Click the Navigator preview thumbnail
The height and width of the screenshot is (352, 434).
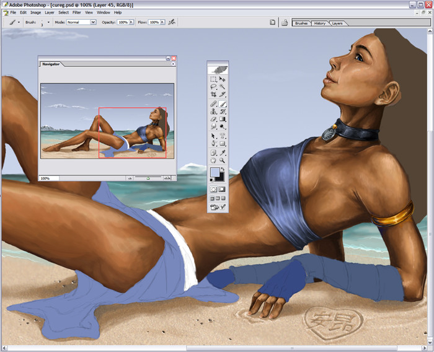click(107, 121)
